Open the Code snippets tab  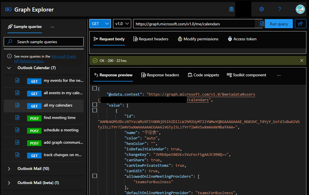204,75
